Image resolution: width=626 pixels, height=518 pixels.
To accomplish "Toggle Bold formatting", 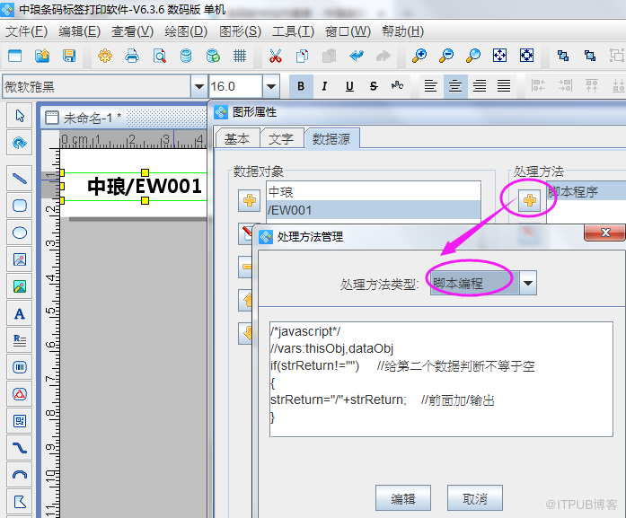I will (x=301, y=86).
